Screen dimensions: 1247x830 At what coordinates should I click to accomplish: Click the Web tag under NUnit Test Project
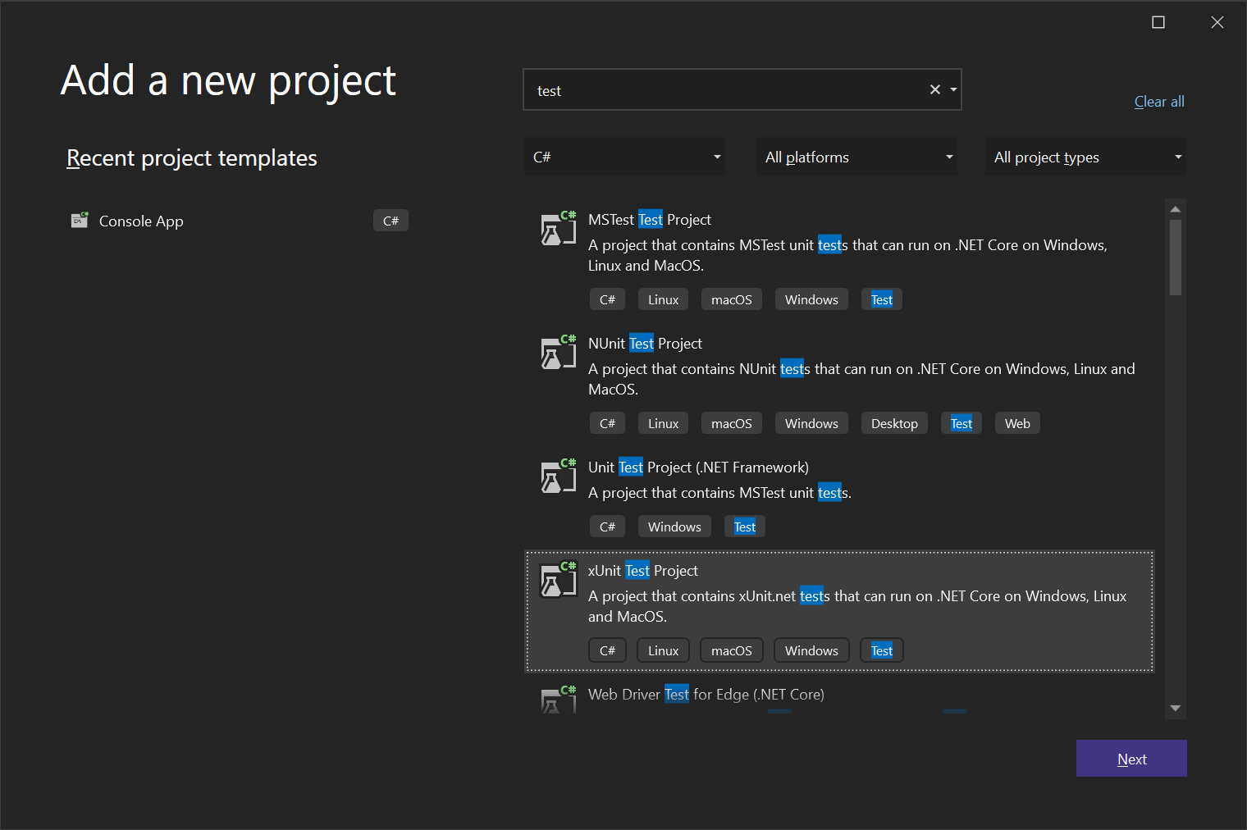pyautogui.click(x=1017, y=423)
